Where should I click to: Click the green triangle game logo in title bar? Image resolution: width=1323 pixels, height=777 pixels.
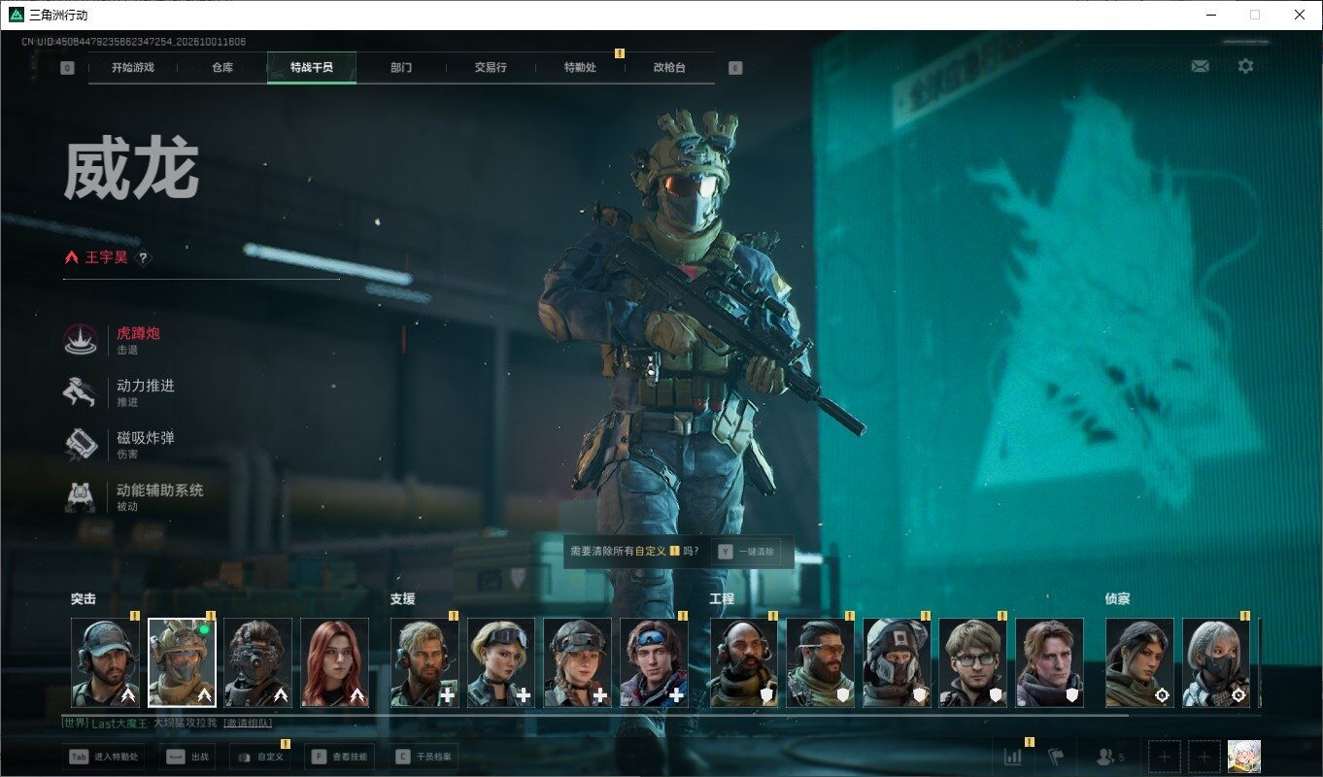pos(16,15)
